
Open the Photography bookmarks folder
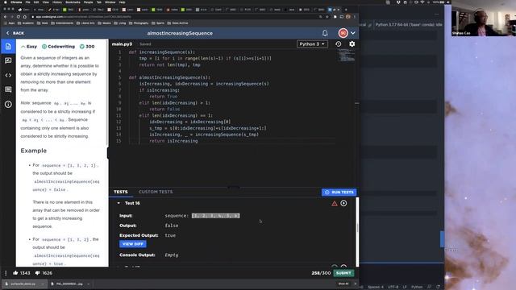[x=139, y=23]
